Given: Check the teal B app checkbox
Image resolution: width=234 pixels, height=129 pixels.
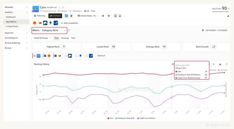Looking at the screenshot, I should click(x=76, y=56).
